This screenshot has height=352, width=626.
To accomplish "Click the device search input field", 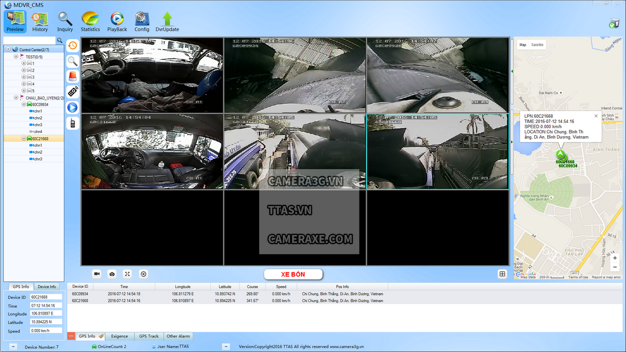I will pyautogui.click(x=29, y=40).
